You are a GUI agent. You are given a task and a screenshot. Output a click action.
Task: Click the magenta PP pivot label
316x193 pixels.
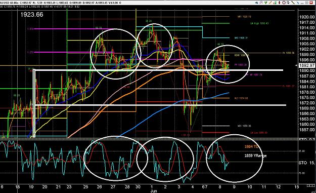pyautogui.click(x=241, y=65)
